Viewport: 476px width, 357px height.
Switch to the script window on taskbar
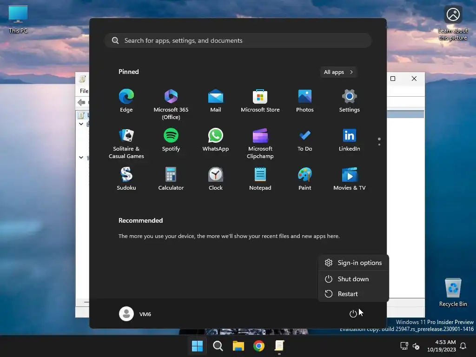pos(279,346)
